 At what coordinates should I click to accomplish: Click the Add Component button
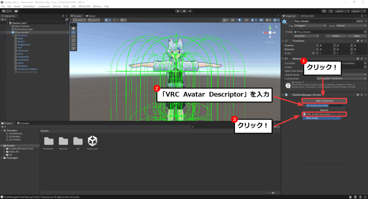[x=324, y=101]
